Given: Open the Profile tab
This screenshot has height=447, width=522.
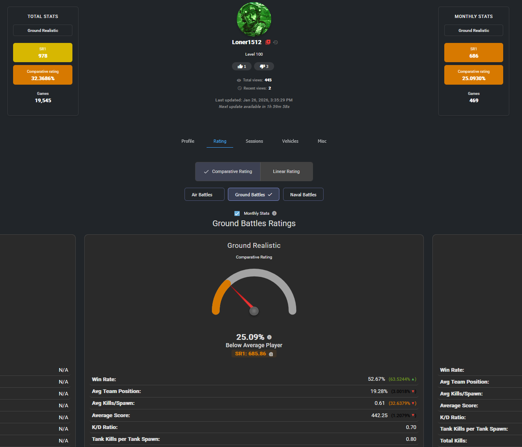Looking at the screenshot, I should pyautogui.click(x=188, y=141).
